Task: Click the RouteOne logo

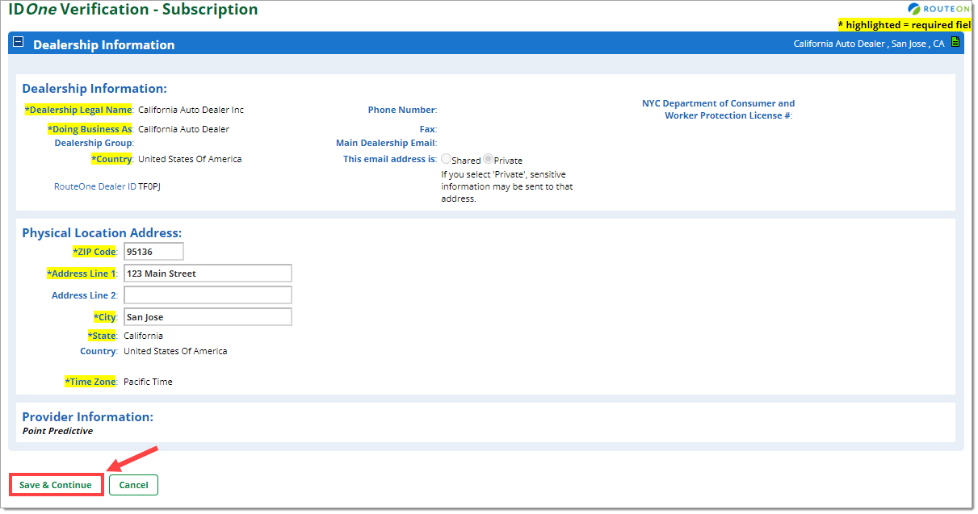Action: coord(939,9)
